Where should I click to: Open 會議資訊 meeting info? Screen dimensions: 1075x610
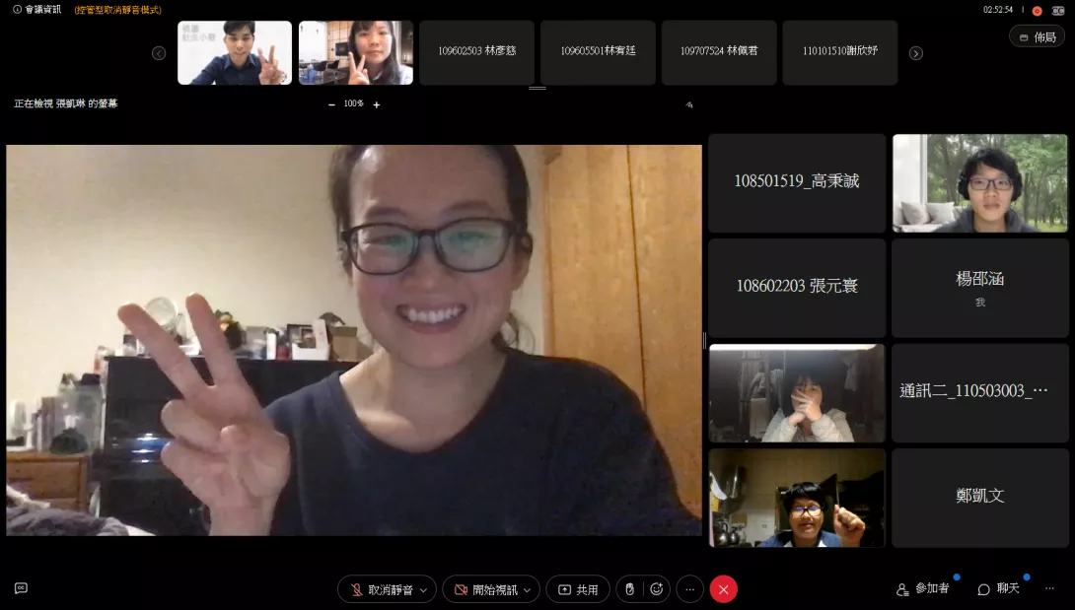click(36, 9)
